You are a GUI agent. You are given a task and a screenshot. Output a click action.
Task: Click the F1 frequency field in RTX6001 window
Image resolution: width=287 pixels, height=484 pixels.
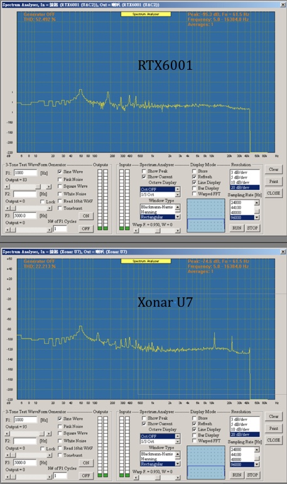tap(25, 173)
